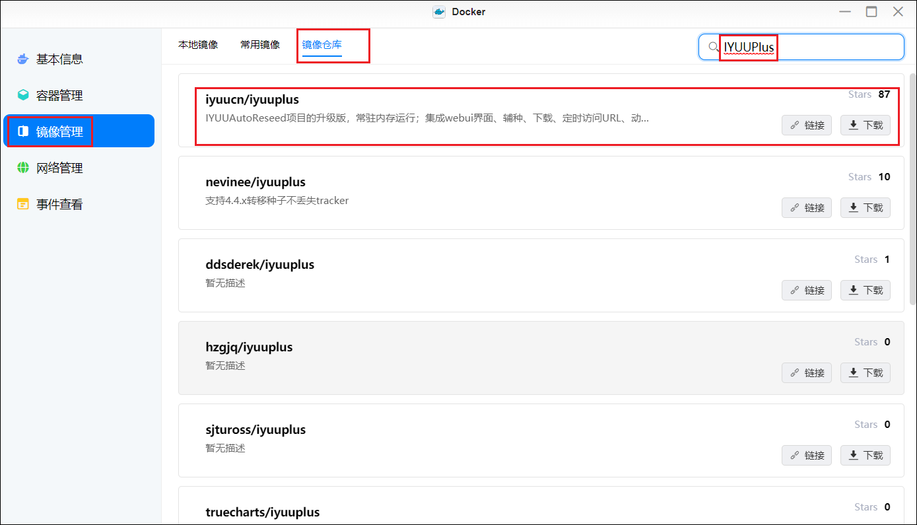Open the link for iyuucn/iyuuplus
Screen dimensions: 917x525
point(806,125)
